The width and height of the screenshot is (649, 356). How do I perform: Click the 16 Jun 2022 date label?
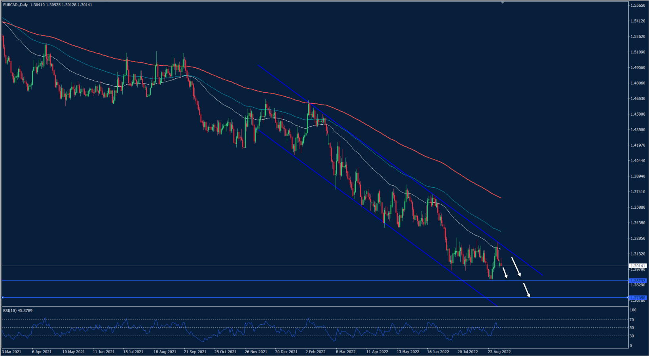tap(438, 352)
